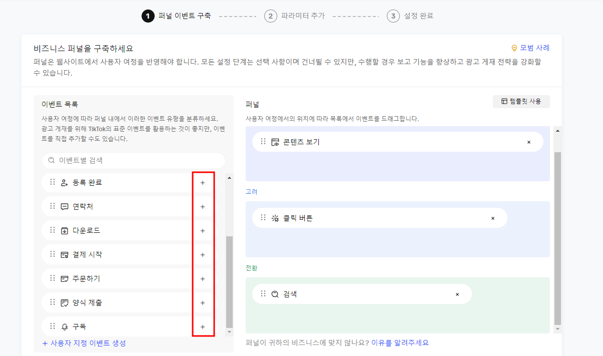Add the 구독 event with the plus icon
This screenshot has height=356, width=603.
click(x=202, y=326)
